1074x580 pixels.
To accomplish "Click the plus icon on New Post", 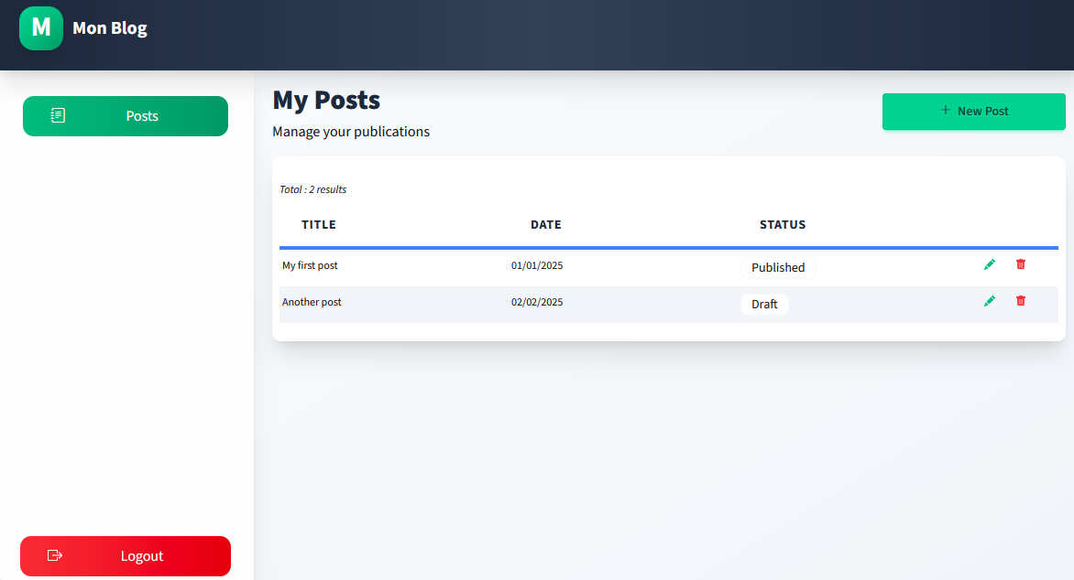I will (x=946, y=111).
